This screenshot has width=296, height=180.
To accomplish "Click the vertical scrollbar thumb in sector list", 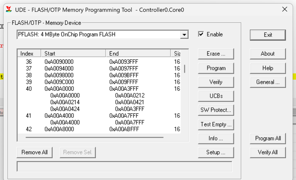I will (x=185, y=69).
